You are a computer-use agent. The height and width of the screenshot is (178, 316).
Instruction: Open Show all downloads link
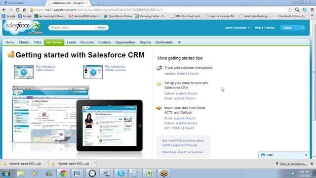click(293, 164)
